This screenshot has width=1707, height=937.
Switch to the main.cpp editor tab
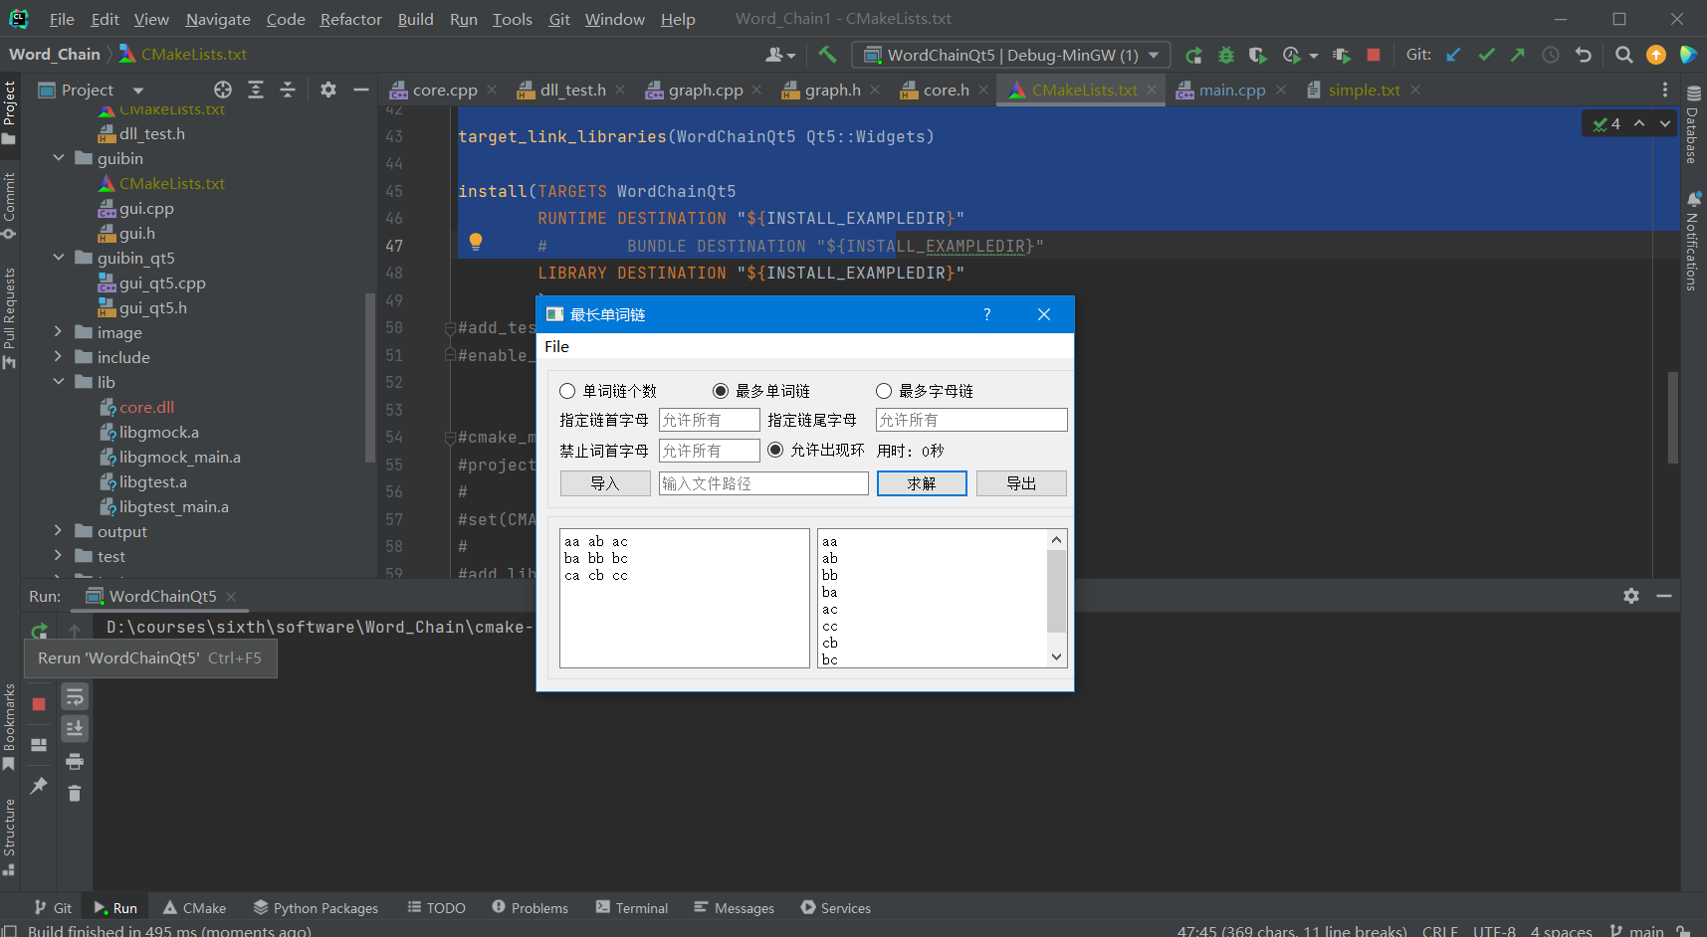[x=1231, y=90]
